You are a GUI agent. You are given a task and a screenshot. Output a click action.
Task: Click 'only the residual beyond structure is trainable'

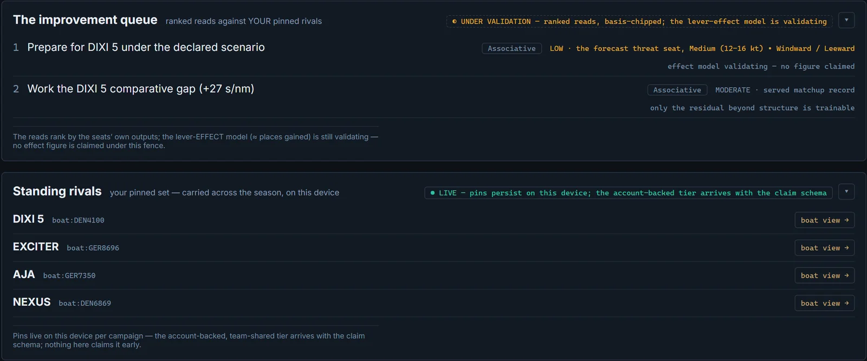click(752, 108)
